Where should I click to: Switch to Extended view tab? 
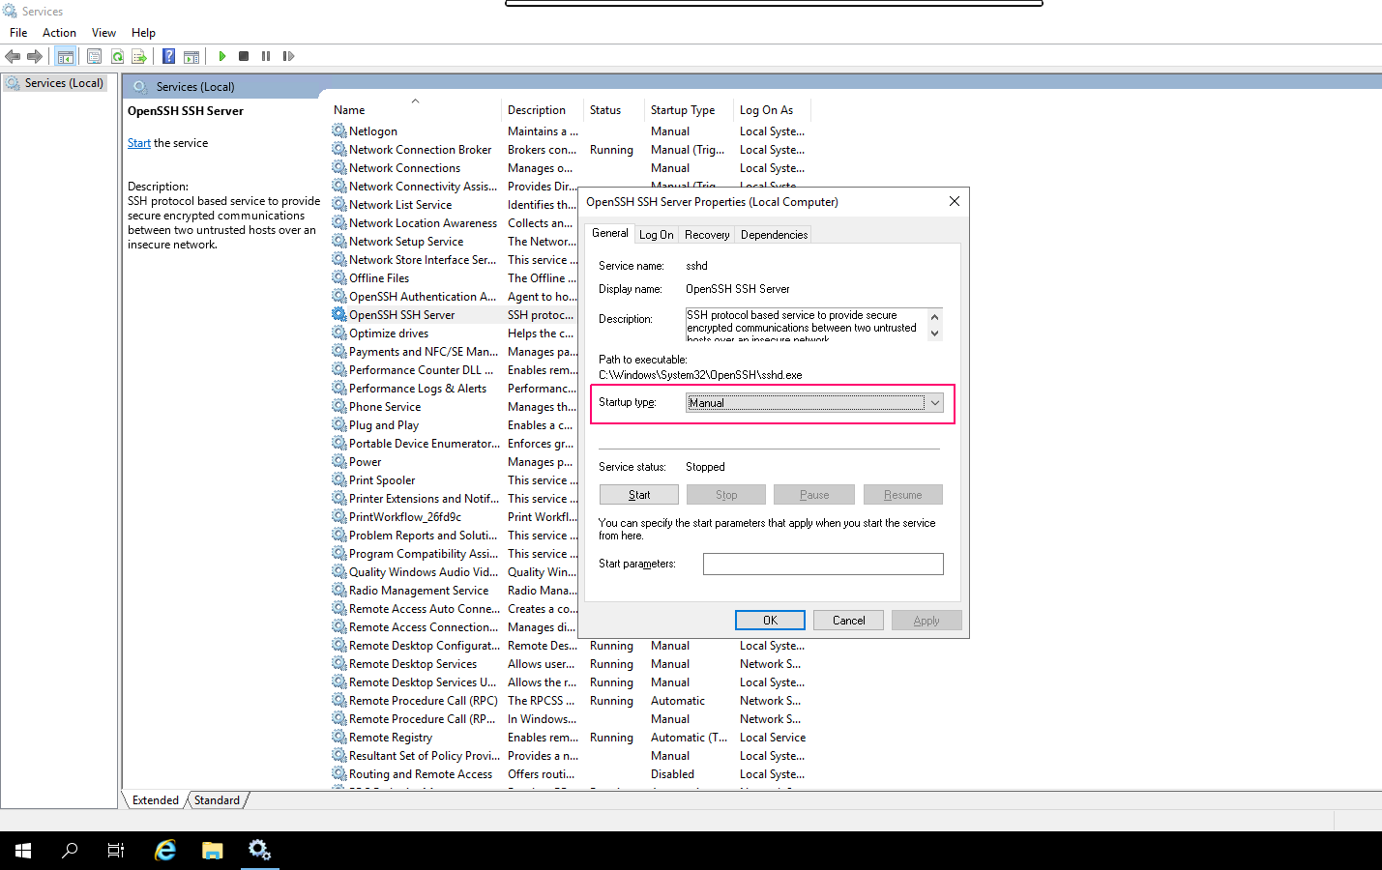(156, 800)
